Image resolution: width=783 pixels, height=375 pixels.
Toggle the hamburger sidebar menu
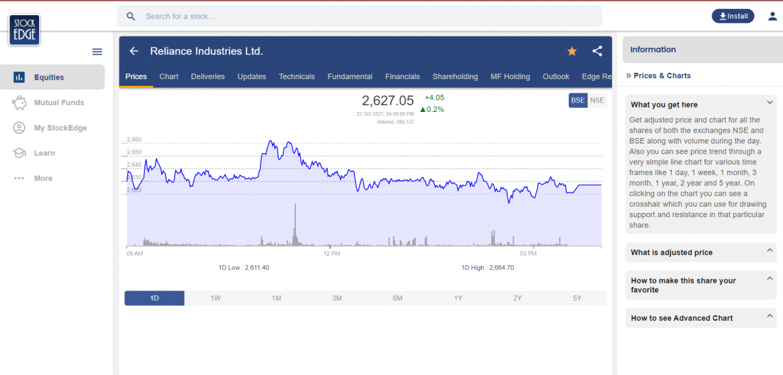coord(98,52)
